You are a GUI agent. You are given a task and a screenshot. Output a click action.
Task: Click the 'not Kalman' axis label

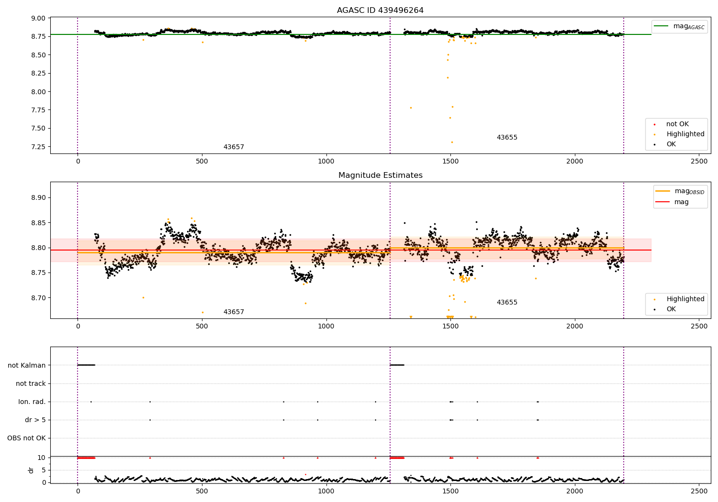click(x=27, y=365)
